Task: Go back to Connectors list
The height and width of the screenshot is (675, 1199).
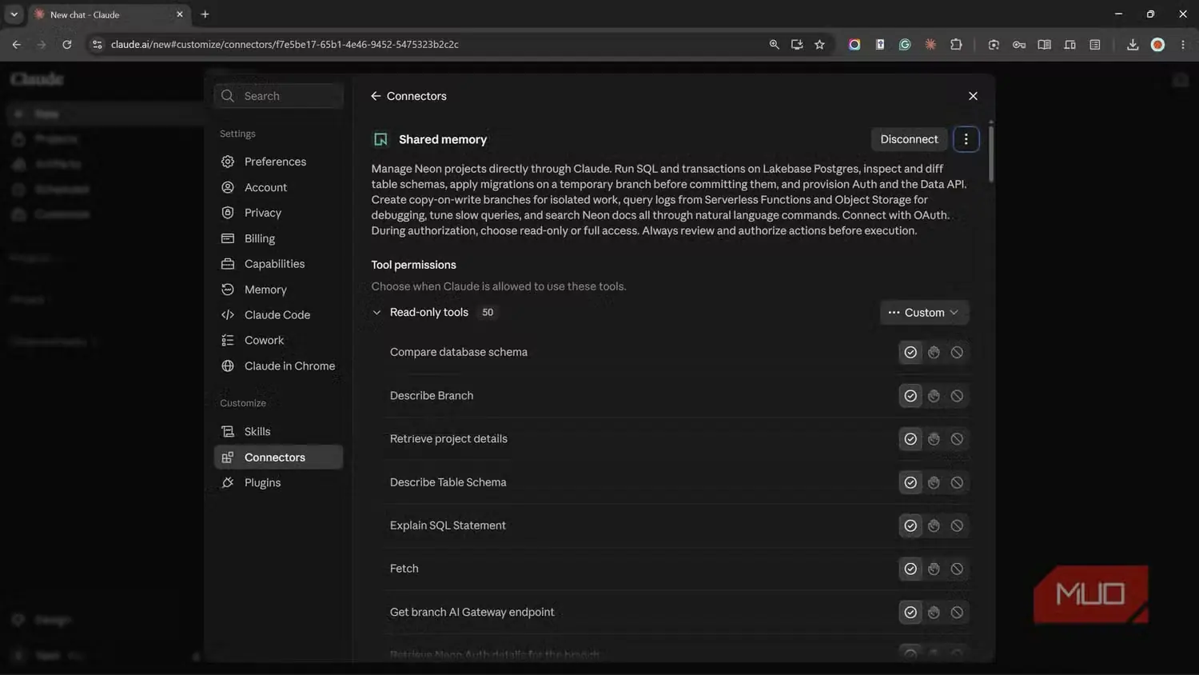Action: (x=408, y=96)
